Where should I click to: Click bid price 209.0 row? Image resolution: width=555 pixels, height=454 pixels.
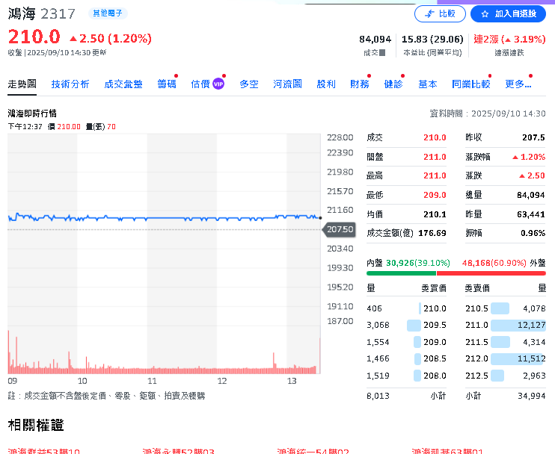[406, 342]
